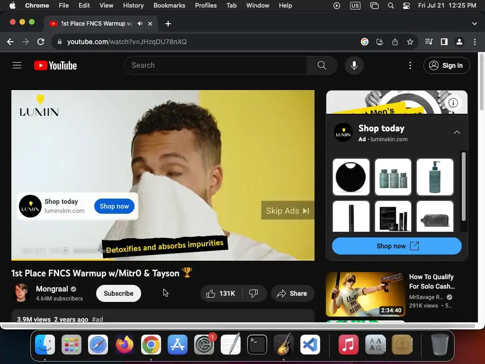This screenshot has width=485, height=364.
Task: Open App Store from the Dock
Action: tap(178, 345)
